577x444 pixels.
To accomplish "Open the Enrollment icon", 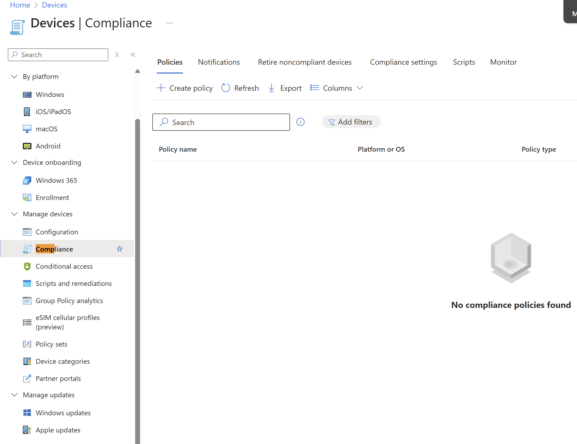I will click(27, 198).
